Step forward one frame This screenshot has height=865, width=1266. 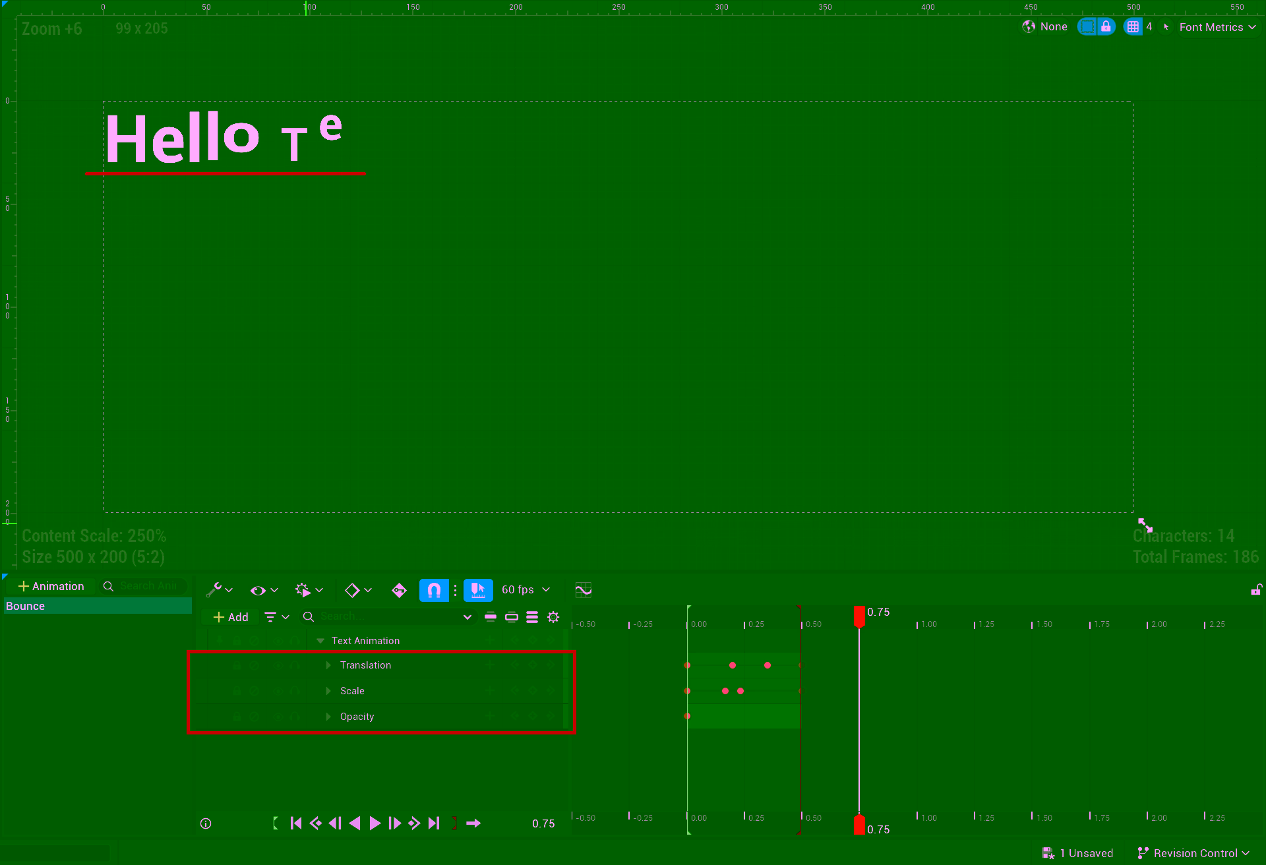[394, 823]
